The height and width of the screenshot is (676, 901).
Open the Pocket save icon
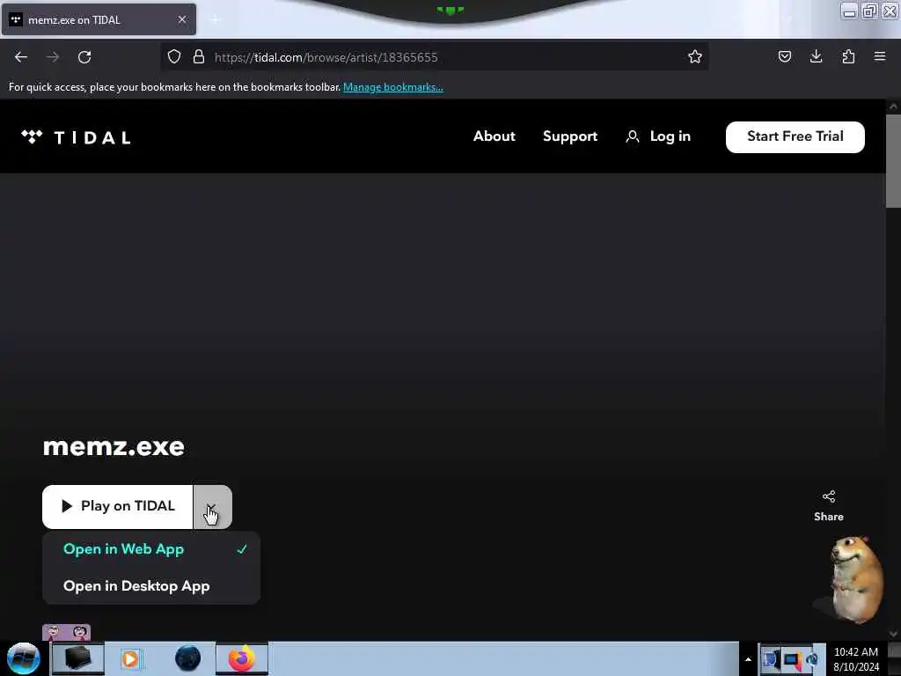pos(784,56)
